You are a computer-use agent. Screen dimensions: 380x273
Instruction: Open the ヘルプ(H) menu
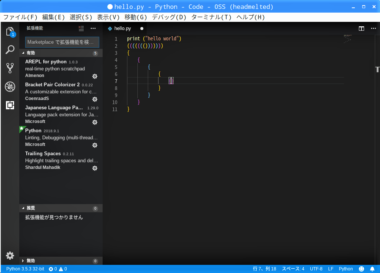coord(250,17)
